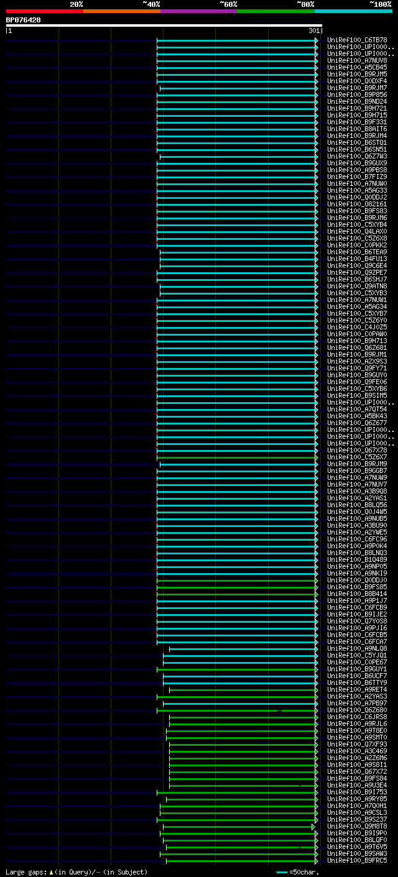The height and width of the screenshot is (877, 398).
Task: Select the hit label UniRef100_A7NUV8
Action: 357,61
